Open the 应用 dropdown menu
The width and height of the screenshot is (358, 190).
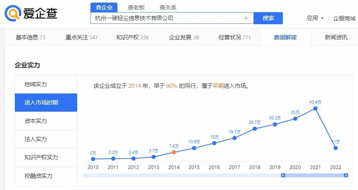(x=315, y=18)
